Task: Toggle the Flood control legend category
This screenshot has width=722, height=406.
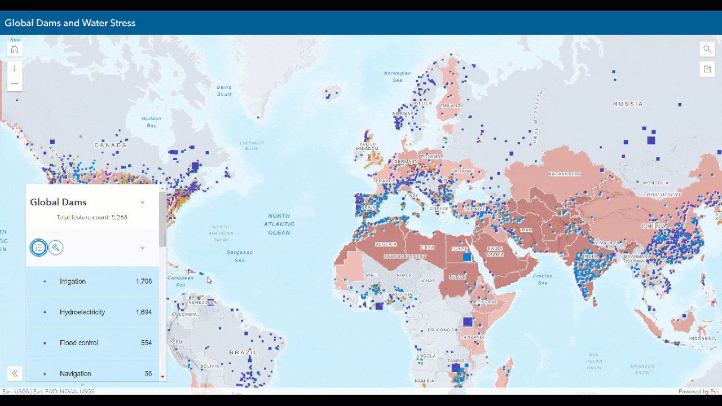Action: (x=93, y=343)
